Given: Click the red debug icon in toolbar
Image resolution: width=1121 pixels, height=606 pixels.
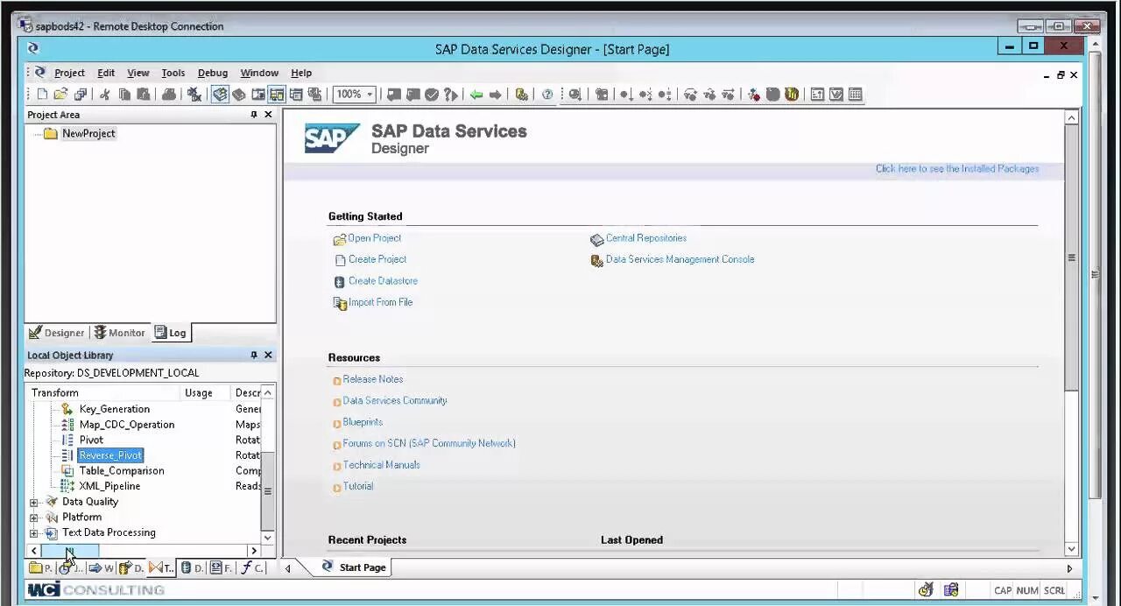Looking at the screenshot, I should pos(754,95).
